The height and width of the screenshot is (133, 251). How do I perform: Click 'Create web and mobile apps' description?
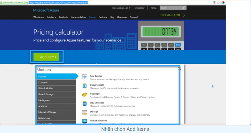coord(119,79)
